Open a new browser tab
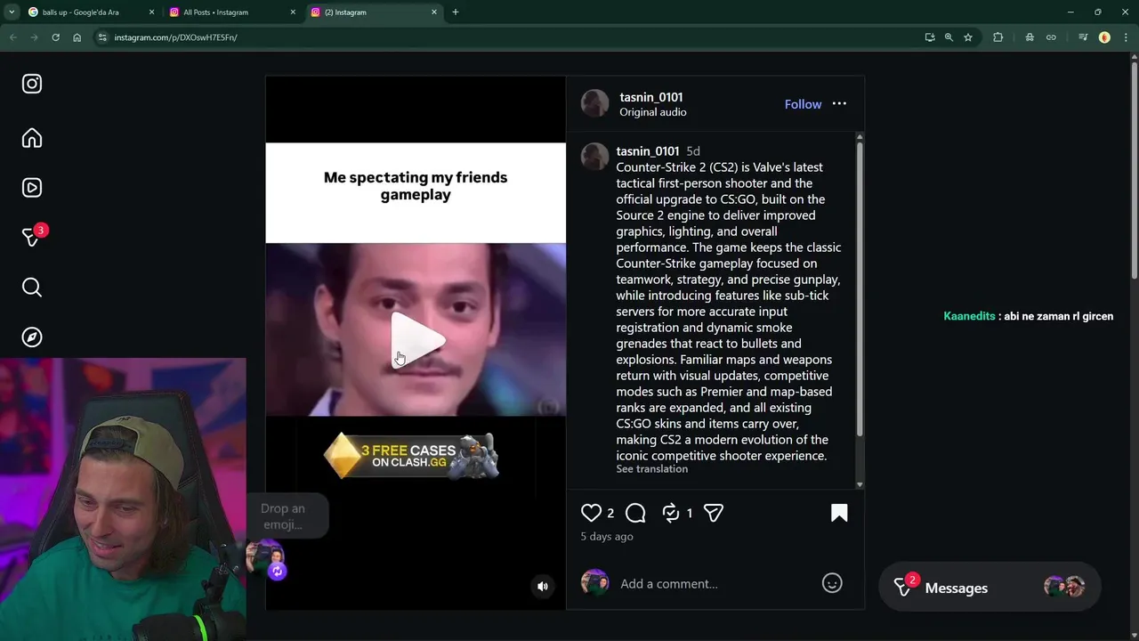The image size is (1139, 641). pyautogui.click(x=456, y=12)
